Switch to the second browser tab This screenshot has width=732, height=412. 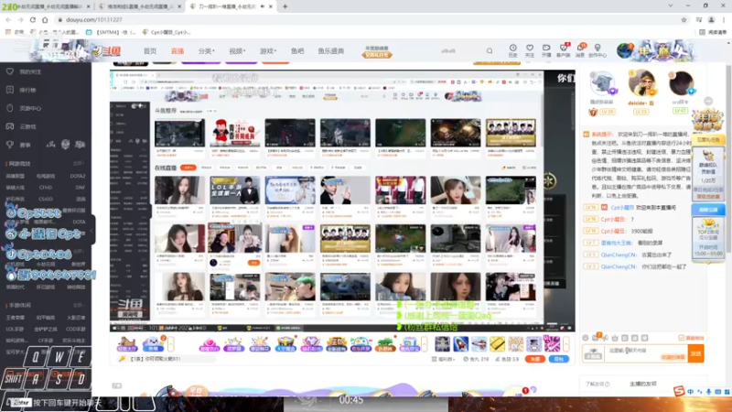coord(140,6)
